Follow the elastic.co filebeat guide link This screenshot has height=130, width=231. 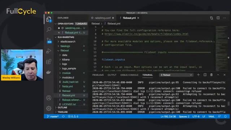[x=147, y=34]
